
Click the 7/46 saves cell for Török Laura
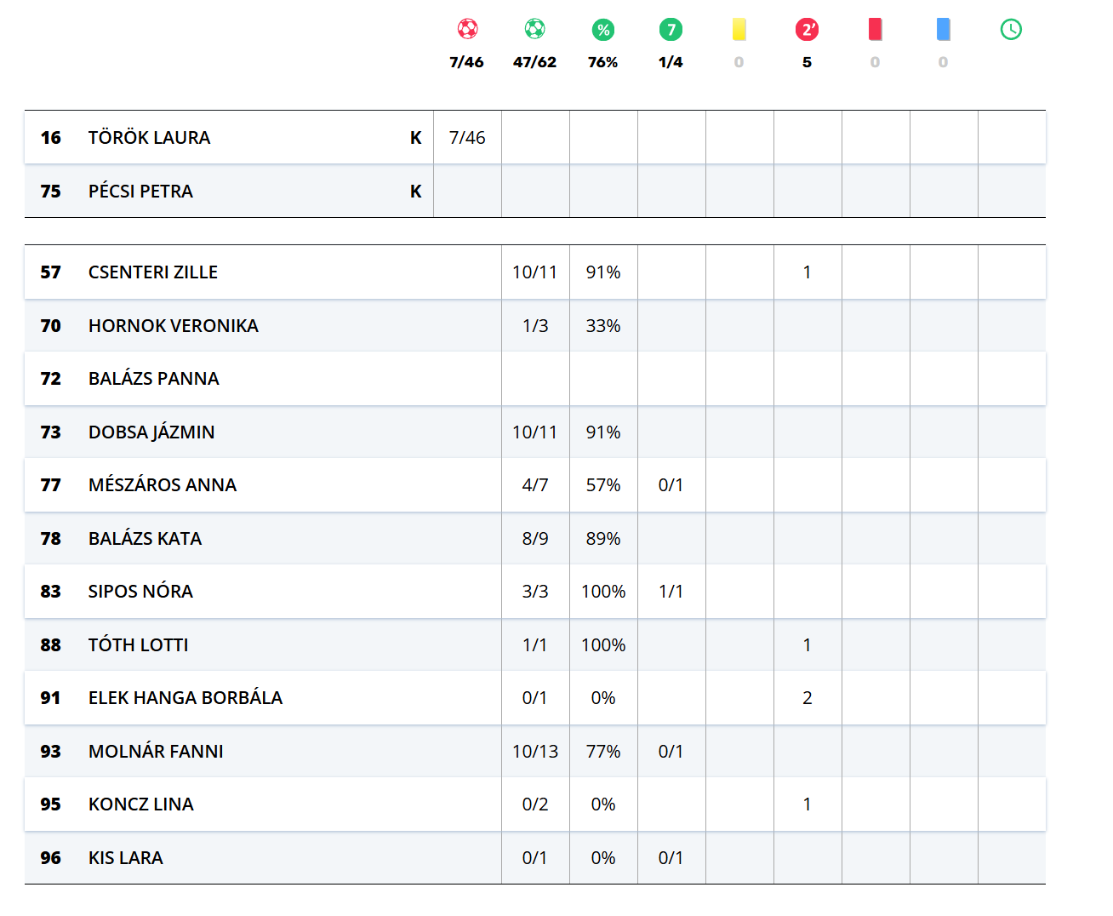click(x=467, y=138)
